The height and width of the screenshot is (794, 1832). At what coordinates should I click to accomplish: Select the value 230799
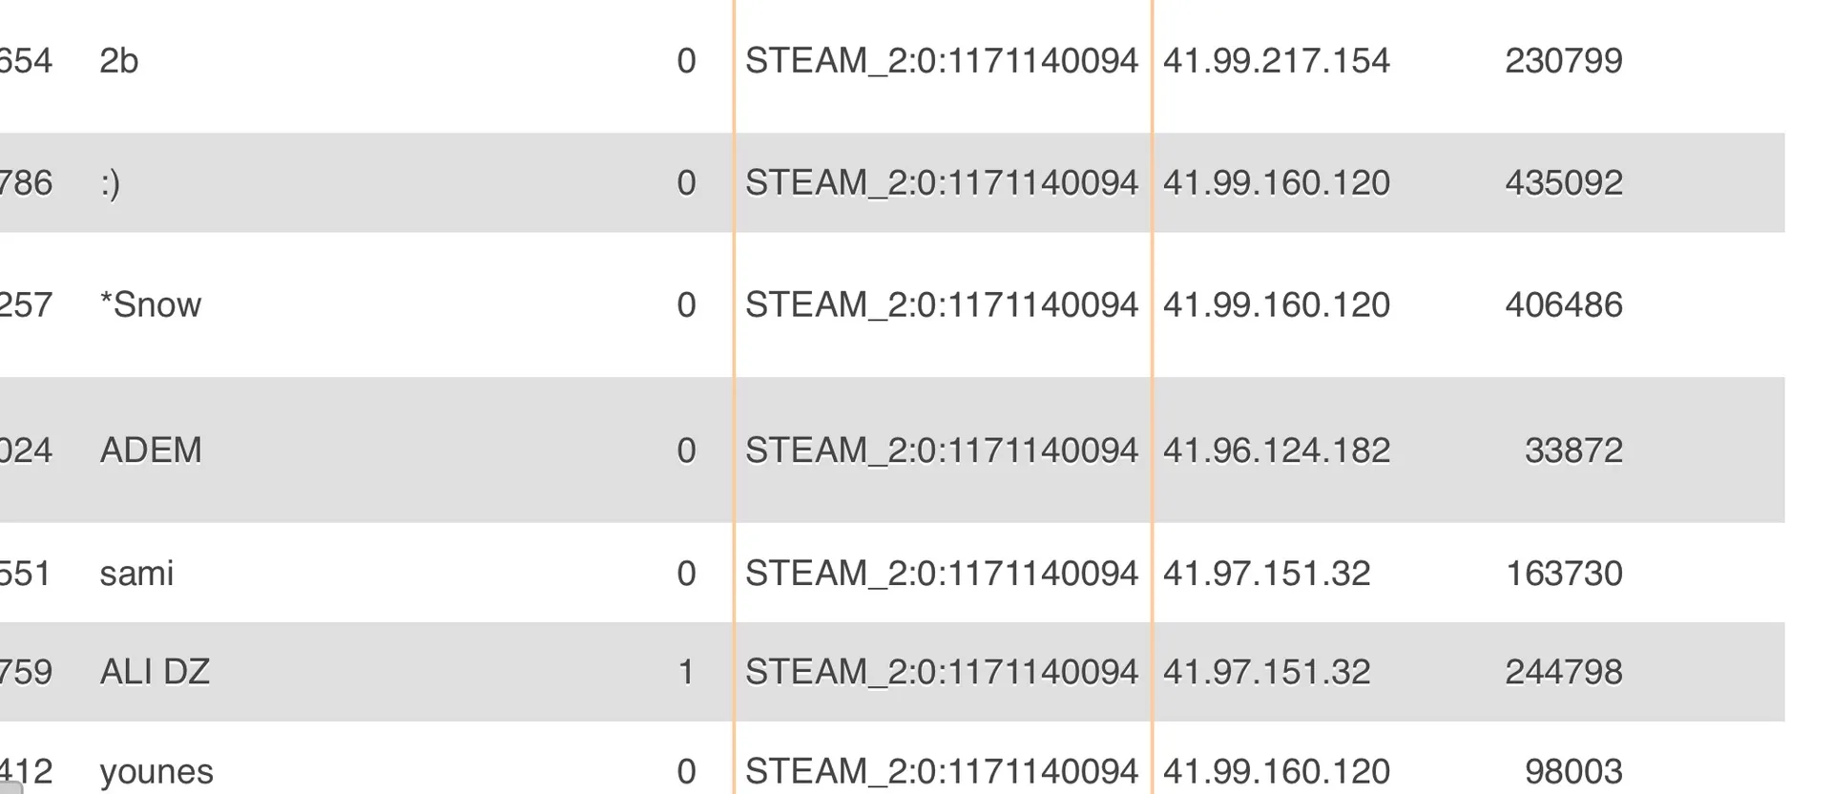tap(1563, 61)
